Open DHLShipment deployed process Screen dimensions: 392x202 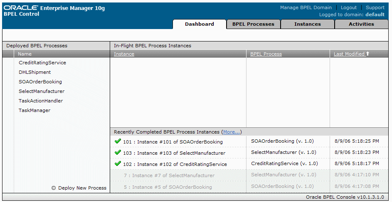click(35, 72)
